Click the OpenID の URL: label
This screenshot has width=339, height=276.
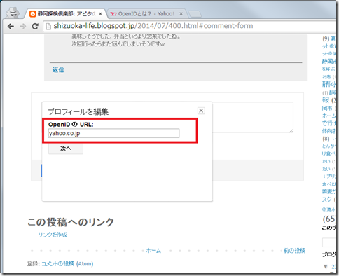[71, 125]
